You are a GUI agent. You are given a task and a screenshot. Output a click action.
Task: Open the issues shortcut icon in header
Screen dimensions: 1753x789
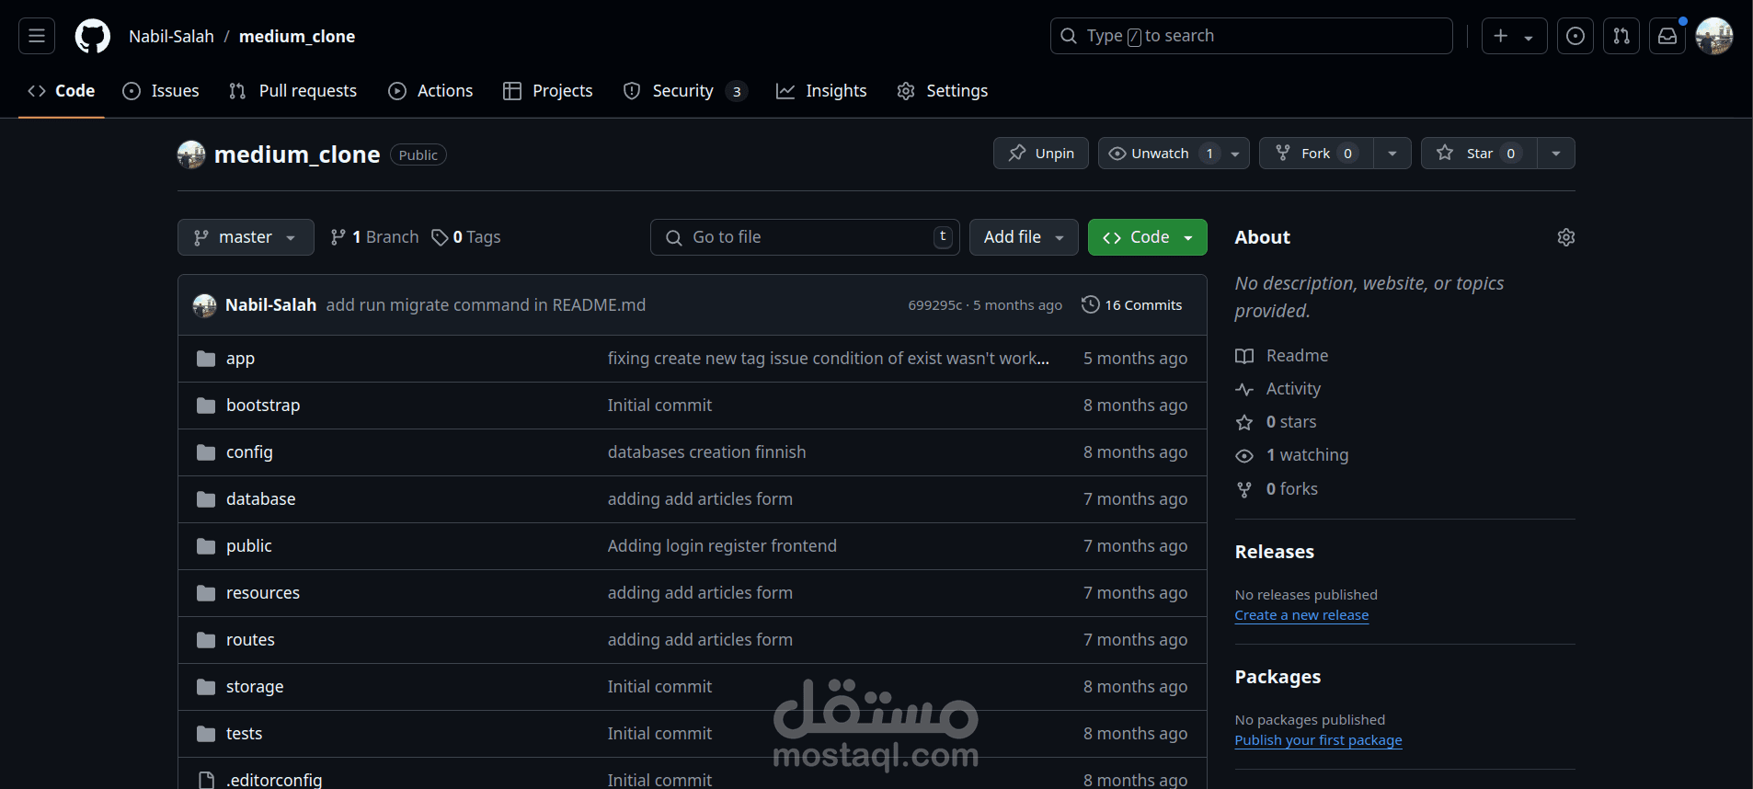tap(1575, 36)
